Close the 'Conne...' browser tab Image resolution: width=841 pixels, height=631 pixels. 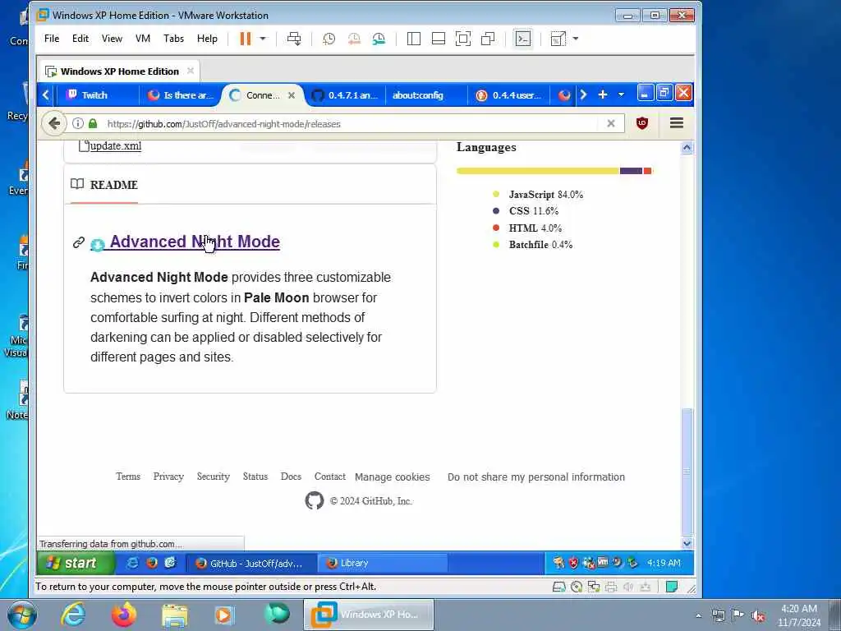click(292, 95)
